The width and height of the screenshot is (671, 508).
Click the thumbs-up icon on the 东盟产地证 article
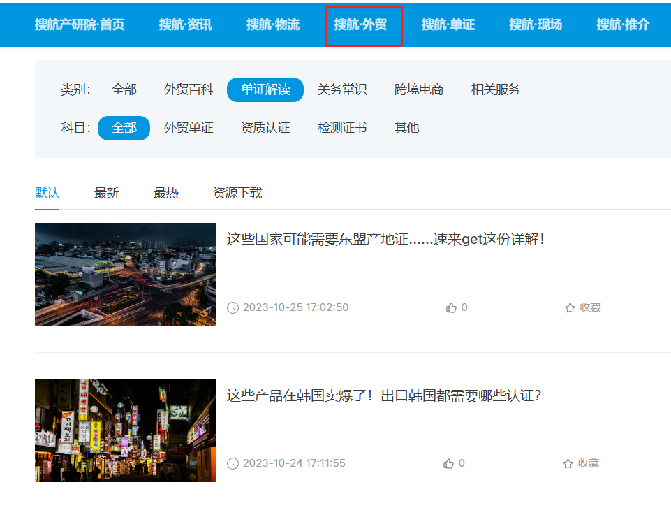[x=451, y=307]
